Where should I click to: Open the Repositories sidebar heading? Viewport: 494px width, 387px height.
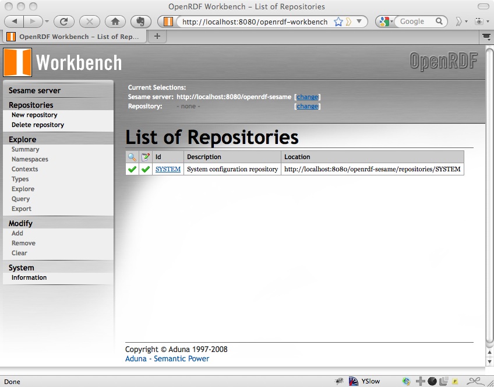click(x=31, y=105)
